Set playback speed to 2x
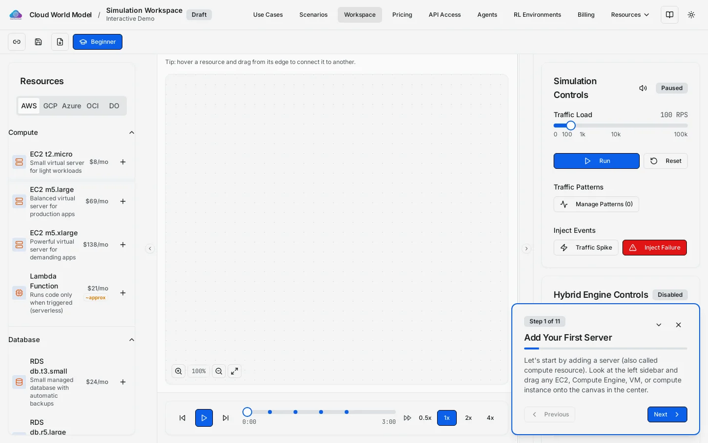708x443 pixels. pyautogui.click(x=469, y=418)
